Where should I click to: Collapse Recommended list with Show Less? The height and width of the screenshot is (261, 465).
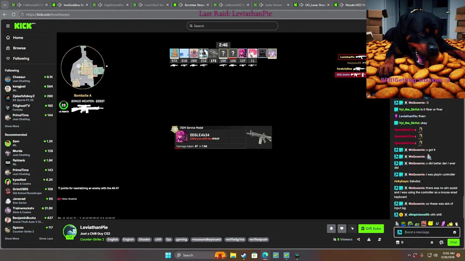[x=46, y=239]
